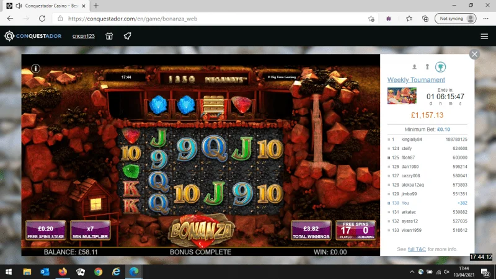Click the BONUS COMPLETE status text
The width and height of the screenshot is (496, 279).
click(x=200, y=252)
